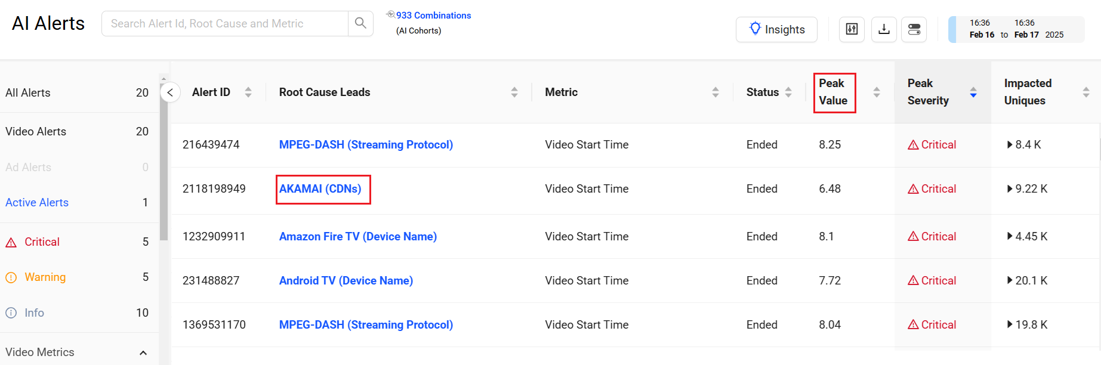This screenshot has width=1101, height=365.
Task: Click the alert search input field
Action: [x=224, y=24]
